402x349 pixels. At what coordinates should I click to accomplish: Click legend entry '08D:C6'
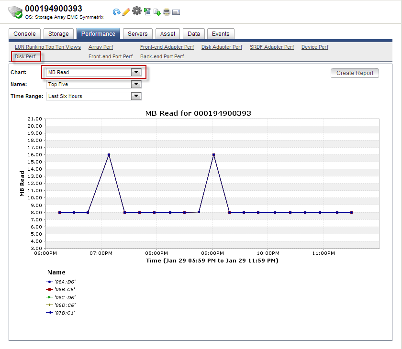coord(61,305)
